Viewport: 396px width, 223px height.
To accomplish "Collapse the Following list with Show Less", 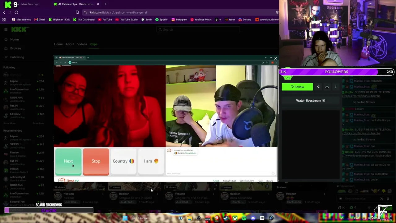I will coord(38,123).
